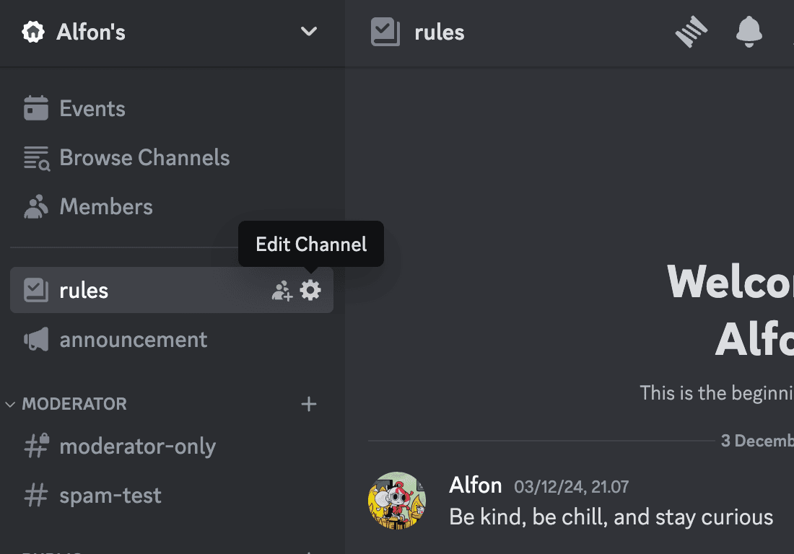Open the Events menu item
This screenshot has height=554, width=794.
click(92, 109)
